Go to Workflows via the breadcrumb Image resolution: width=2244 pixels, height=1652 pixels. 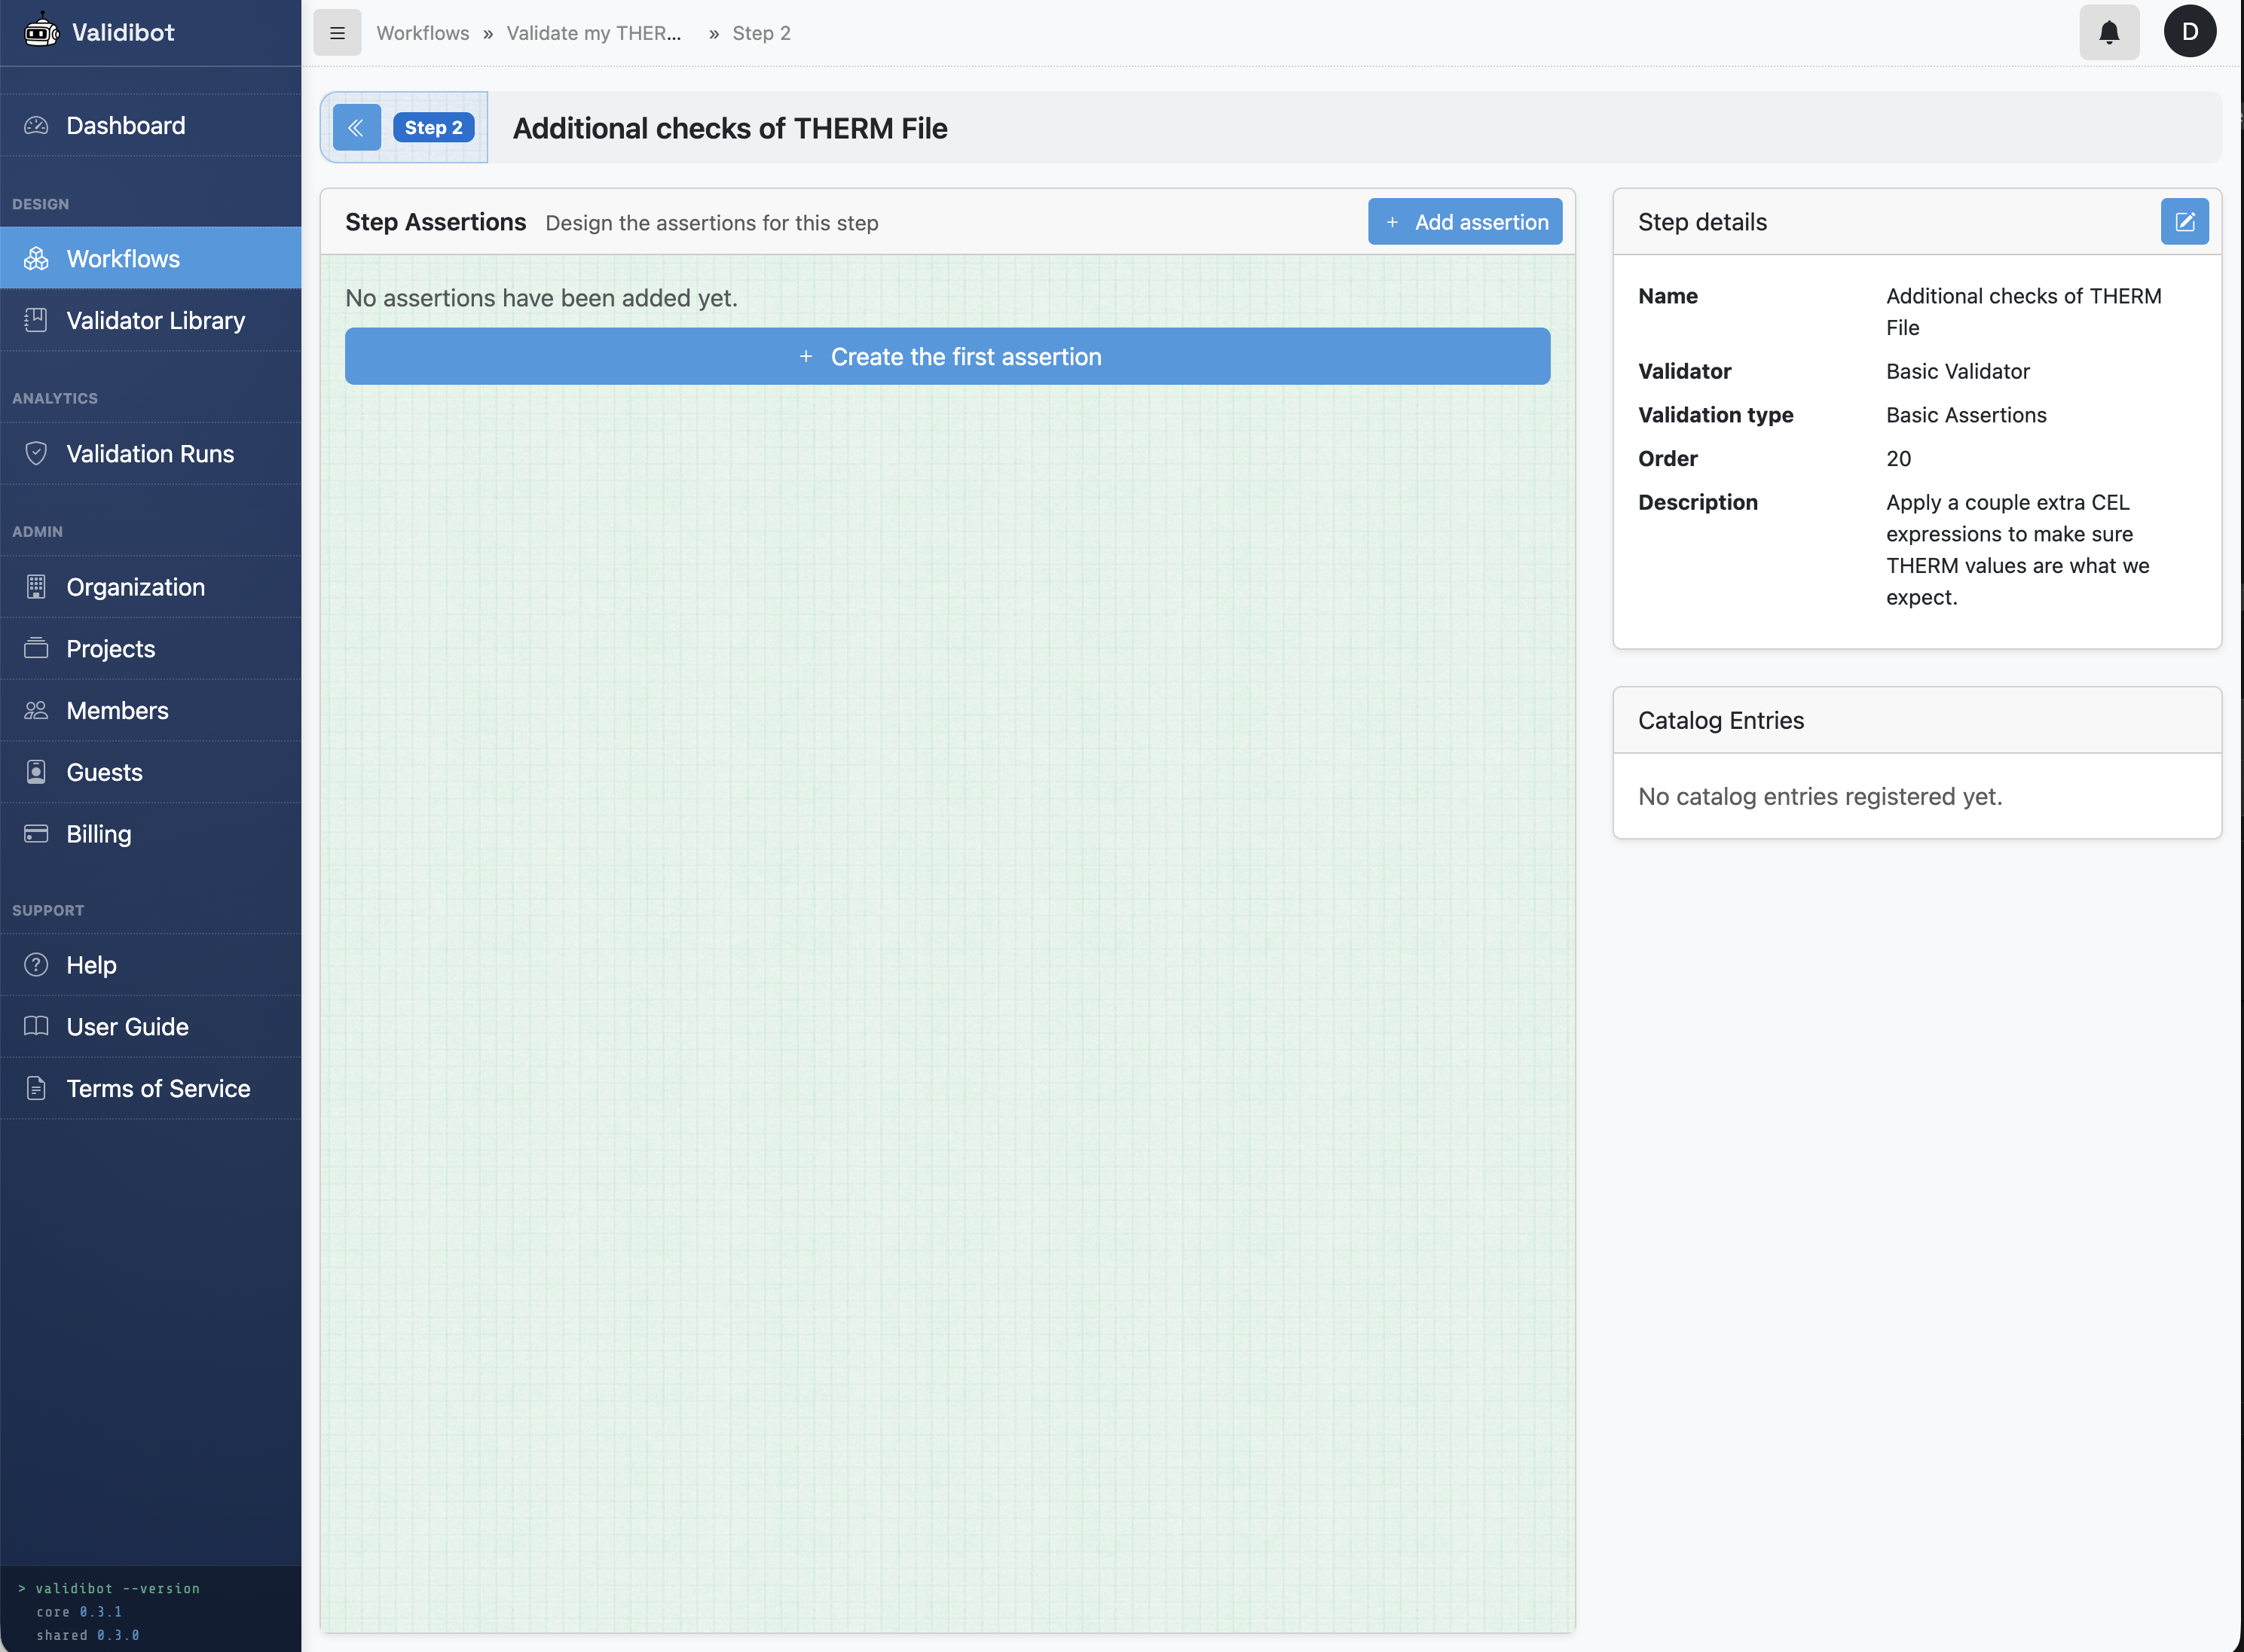(423, 33)
